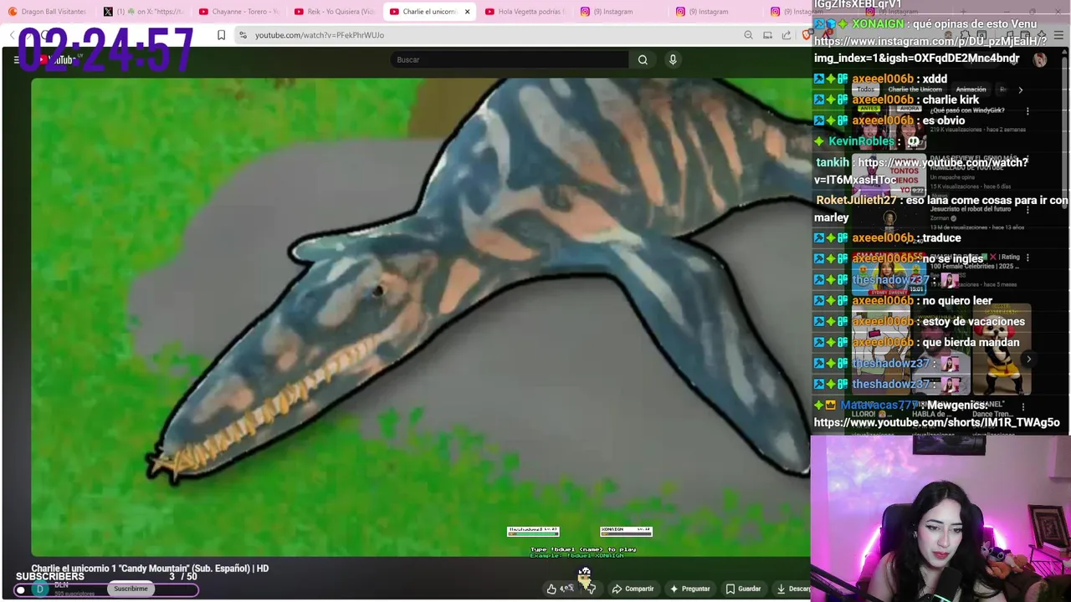The height and width of the screenshot is (602, 1071).
Task: Click the playing video frame to pause
Action: 420,316
